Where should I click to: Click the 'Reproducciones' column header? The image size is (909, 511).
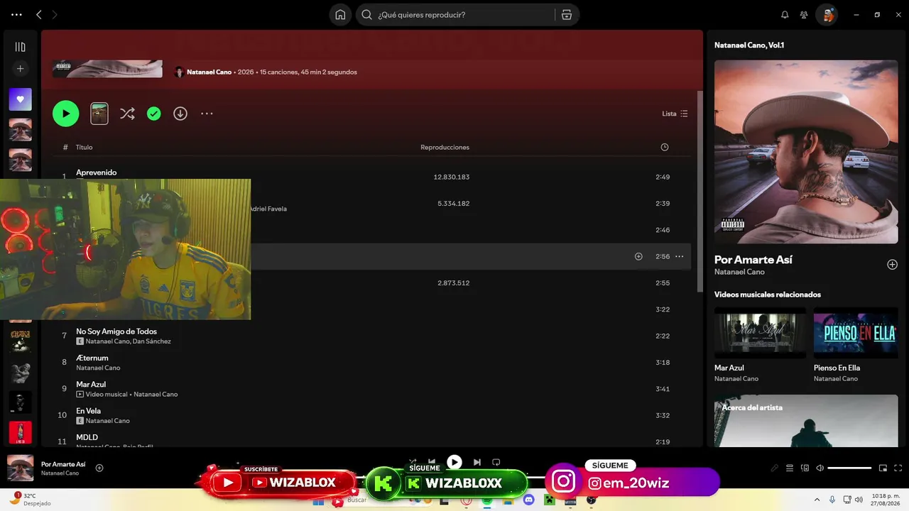point(445,148)
